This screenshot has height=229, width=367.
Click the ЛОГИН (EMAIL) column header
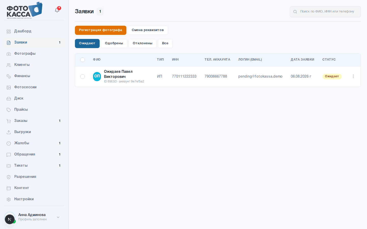click(x=250, y=60)
